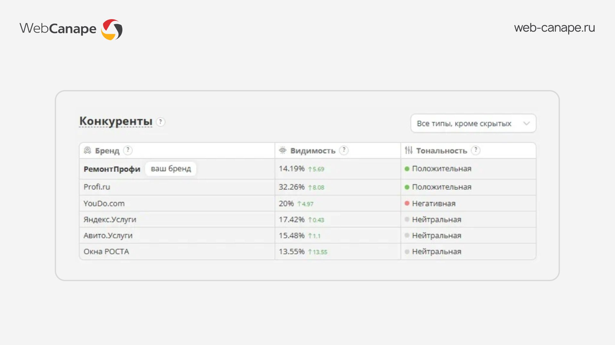Click the eye icon near Видимость
615x345 pixels.
[x=283, y=150]
